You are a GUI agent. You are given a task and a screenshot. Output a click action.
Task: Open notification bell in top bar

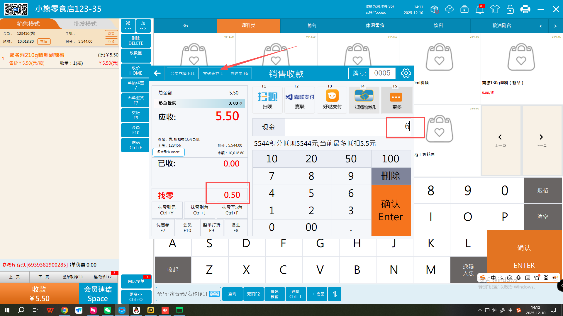coord(480,9)
